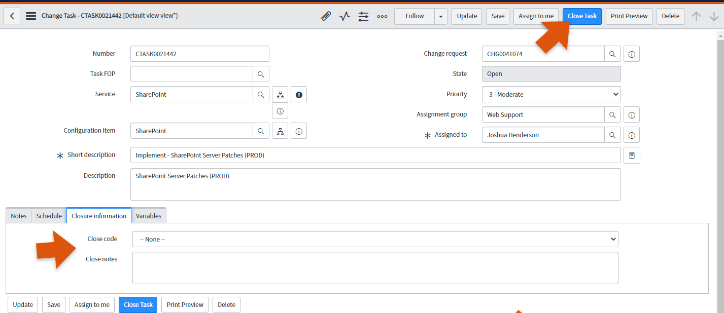
Task: Click the paperclip attachments icon
Action: [x=326, y=16]
